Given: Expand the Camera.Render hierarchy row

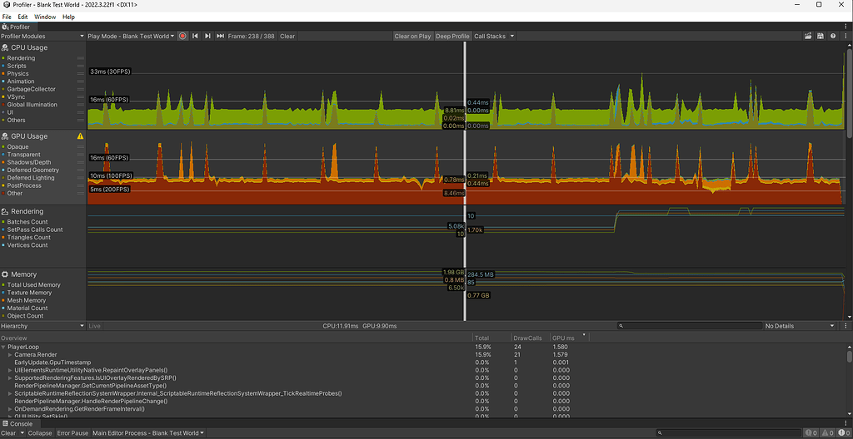Looking at the screenshot, I should pos(10,355).
